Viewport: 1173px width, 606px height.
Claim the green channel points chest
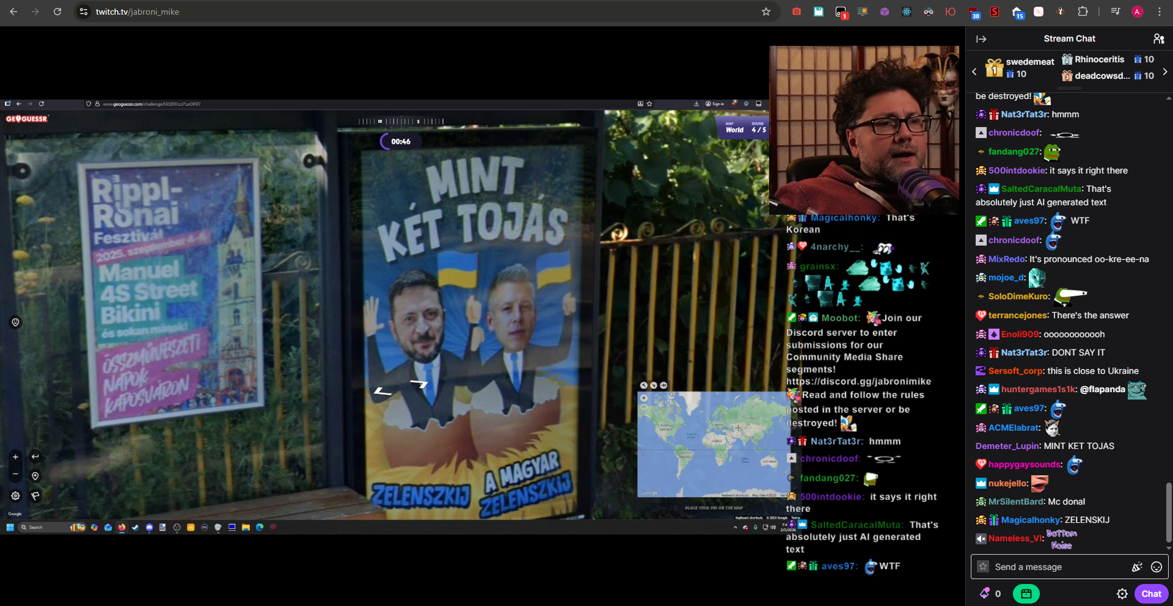pyautogui.click(x=1026, y=593)
